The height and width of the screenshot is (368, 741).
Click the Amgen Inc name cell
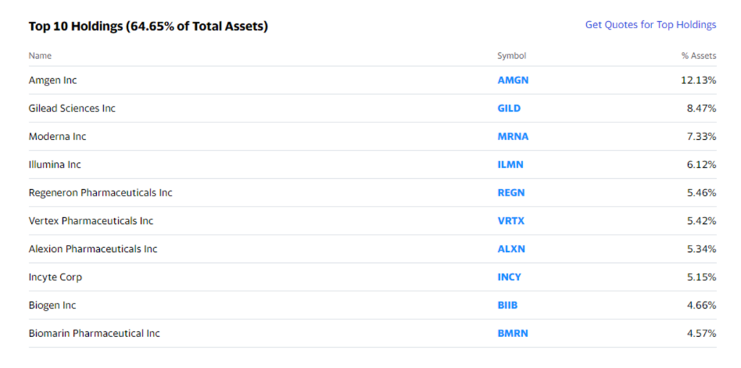click(x=52, y=80)
